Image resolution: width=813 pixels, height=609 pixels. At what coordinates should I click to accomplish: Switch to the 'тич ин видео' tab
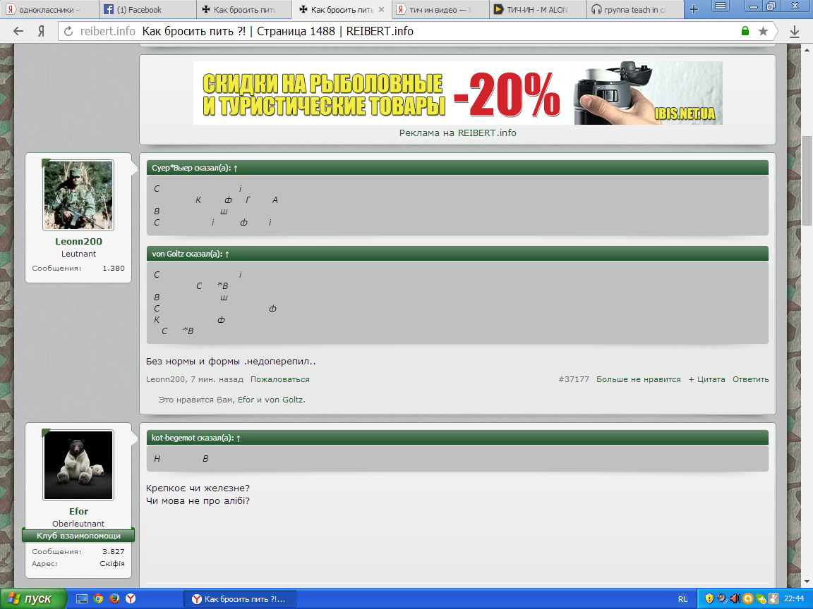click(x=440, y=9)
